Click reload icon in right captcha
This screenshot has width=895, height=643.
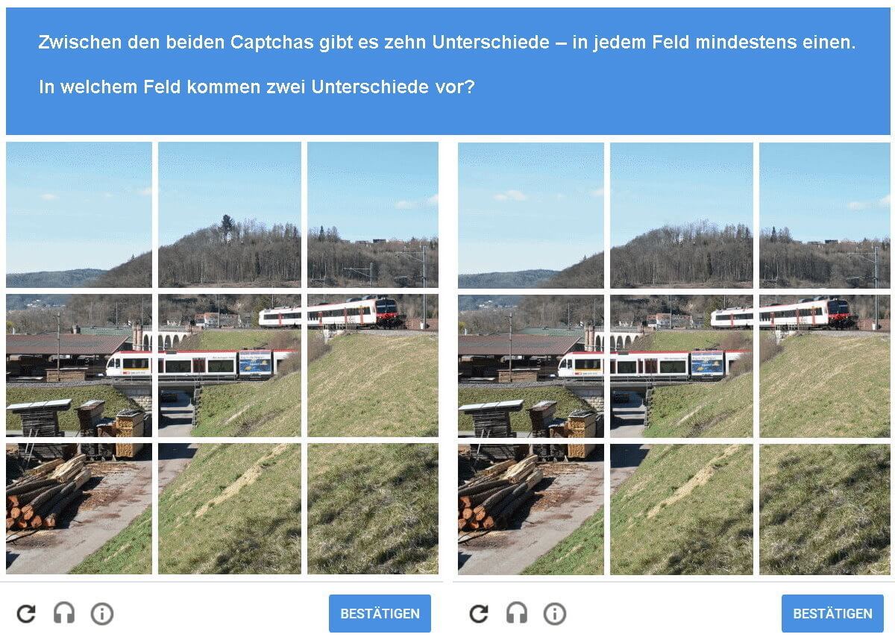pos(479,613)
